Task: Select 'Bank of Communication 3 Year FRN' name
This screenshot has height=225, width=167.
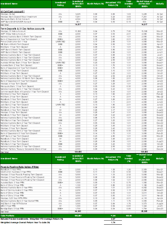Action: point(16,190)
